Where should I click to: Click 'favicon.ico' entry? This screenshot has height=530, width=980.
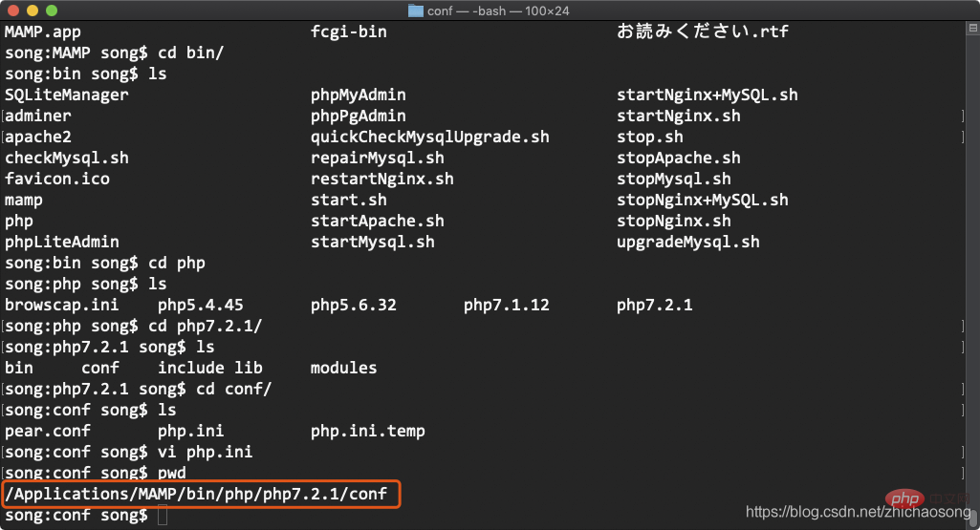click(x=56, y=180)
